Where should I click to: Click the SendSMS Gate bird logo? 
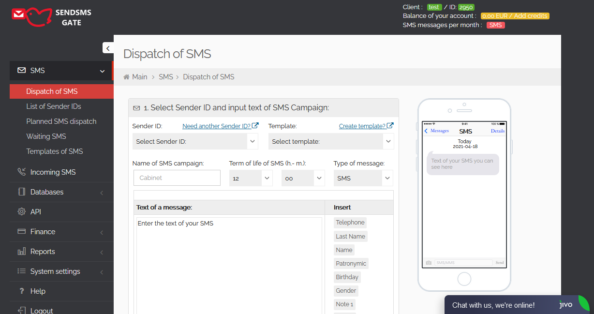click(32, 16)
